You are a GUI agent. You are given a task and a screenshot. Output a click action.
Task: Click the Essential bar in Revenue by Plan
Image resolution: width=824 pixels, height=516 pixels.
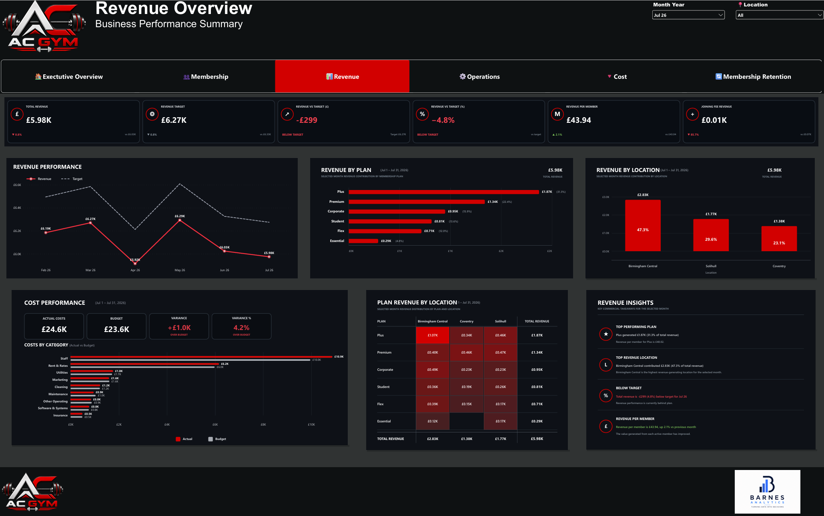click(363, 241)
